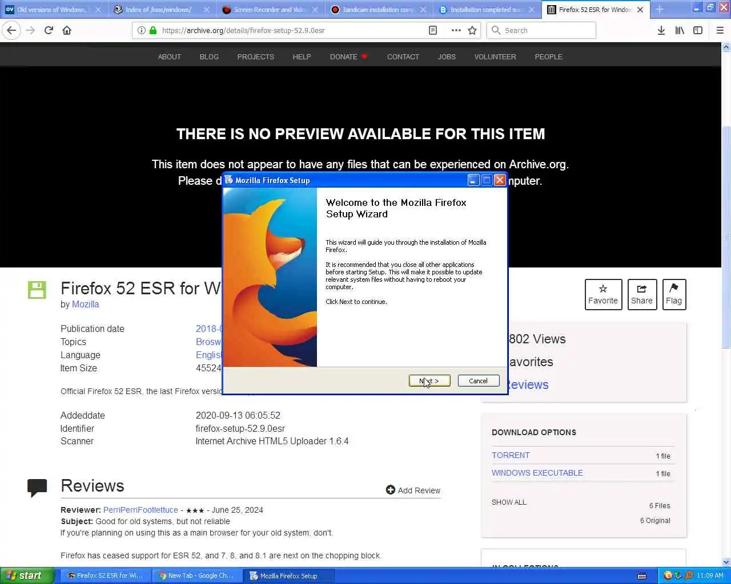Image resolution: width=731 pixels, height=584 pixels.
Task: Click SHOW ALL download files
Action: (509, 502)
